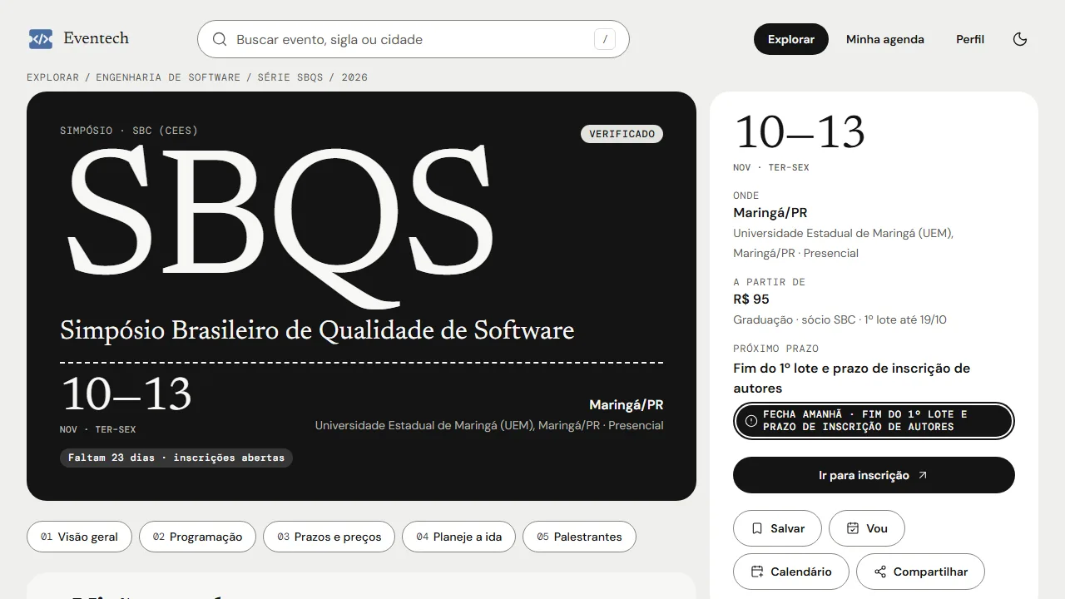Viewport: 1065px width, 599px height.
Task: Switch to the Visão geral tab
Action: point(79,537)
